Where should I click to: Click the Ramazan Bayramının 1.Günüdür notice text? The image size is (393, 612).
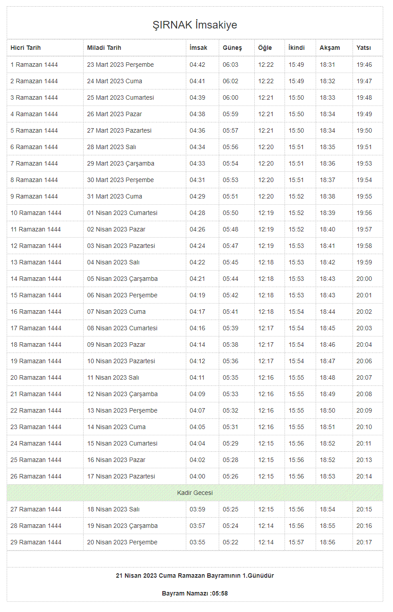[x=195, y=576]
